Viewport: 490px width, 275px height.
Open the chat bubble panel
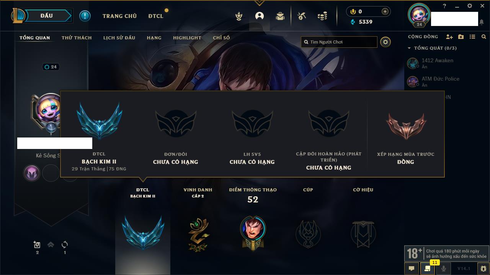(412, 269)
